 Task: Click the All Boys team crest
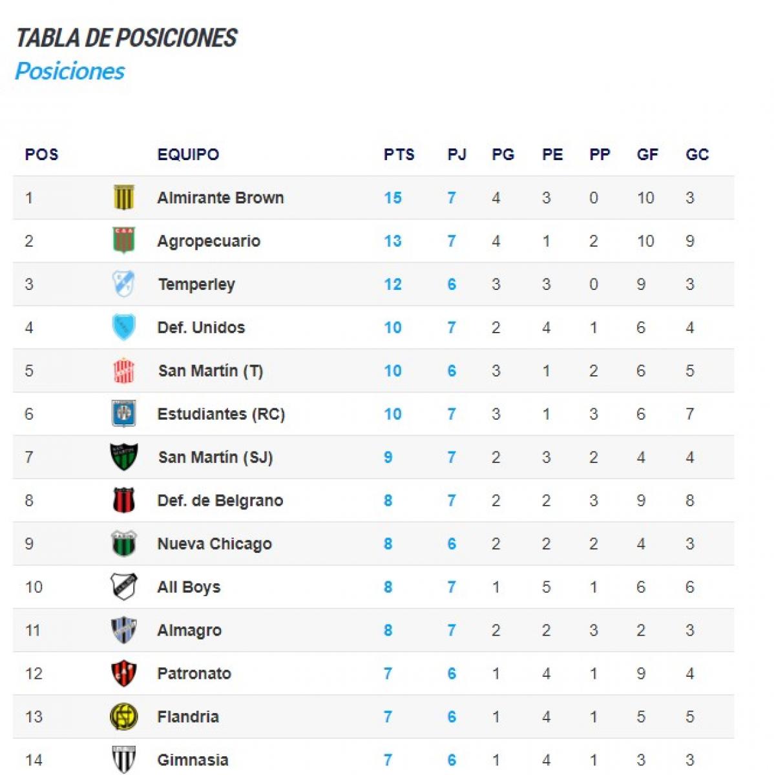pyautogui.click(x=123, y=587)
